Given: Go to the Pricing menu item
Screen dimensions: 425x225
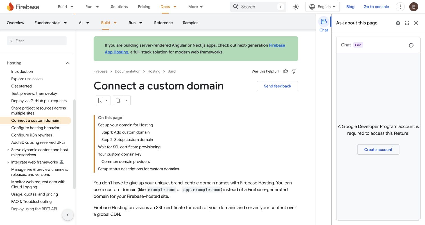Looking at the screenshot, I should point(144,7).
